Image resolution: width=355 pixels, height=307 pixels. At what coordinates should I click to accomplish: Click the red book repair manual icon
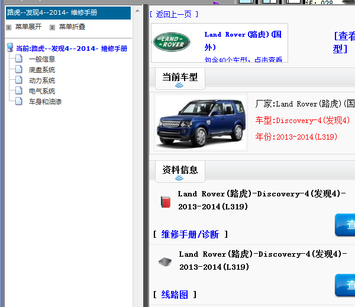pos(166,202)
